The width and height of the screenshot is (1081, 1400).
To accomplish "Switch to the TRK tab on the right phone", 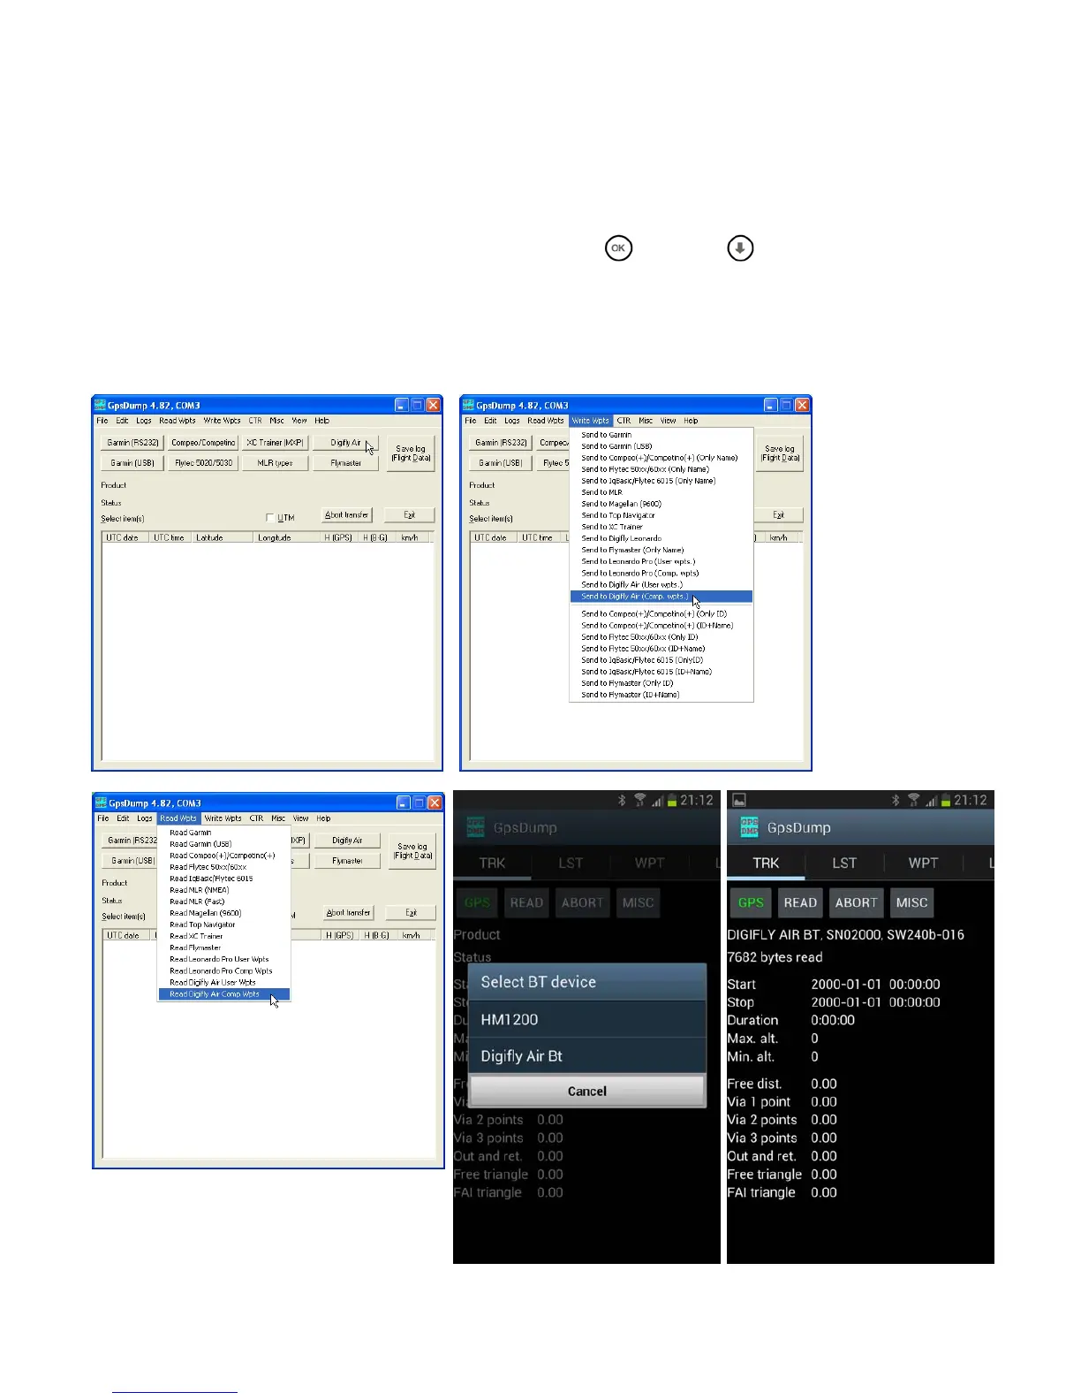I will [x=766, y=863].
